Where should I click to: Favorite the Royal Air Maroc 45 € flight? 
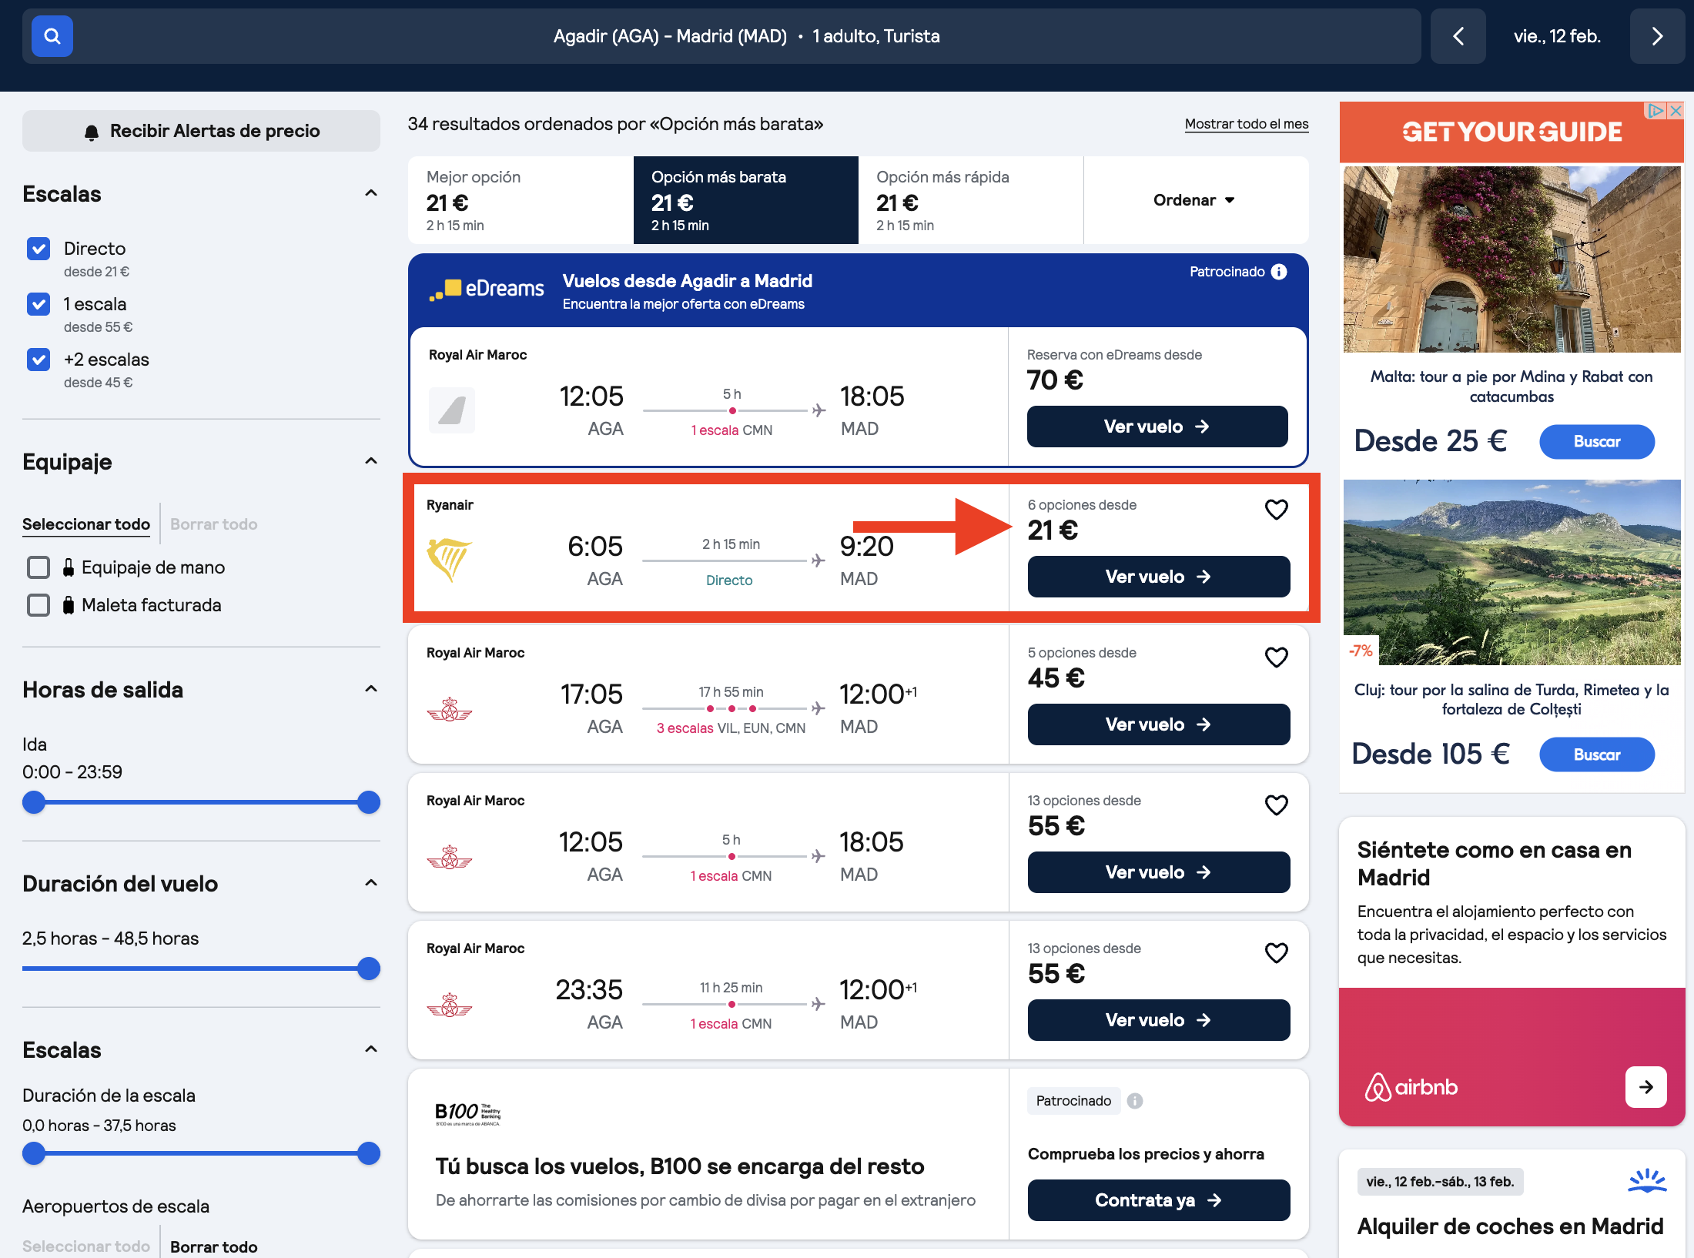tap(1276, 657)
